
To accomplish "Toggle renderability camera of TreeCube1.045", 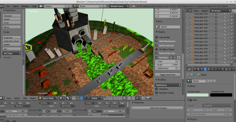I will point(232,45).
